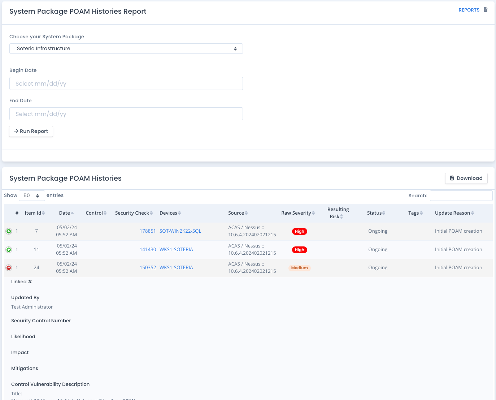Click Ongoing status in item 24 row

coord(378,268)
